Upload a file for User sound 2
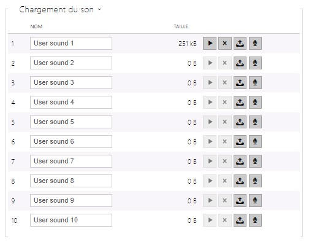336x242 pixels. pos(240,63)
